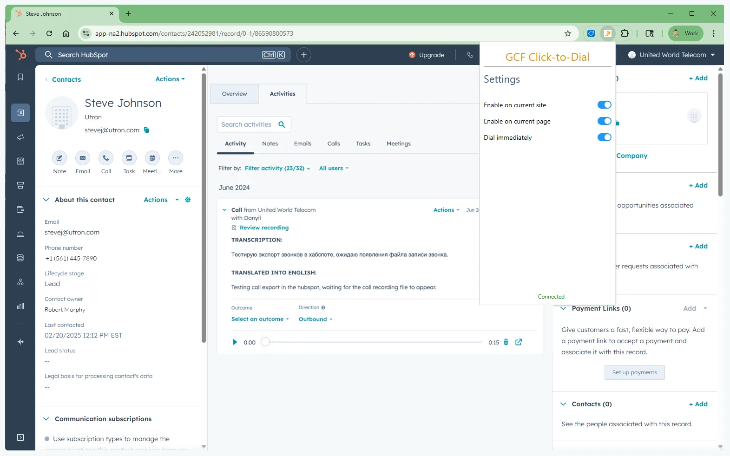The image size is (730, 456).
Task: Click the More actions ellipsis icon
Action: click(176, 158)
